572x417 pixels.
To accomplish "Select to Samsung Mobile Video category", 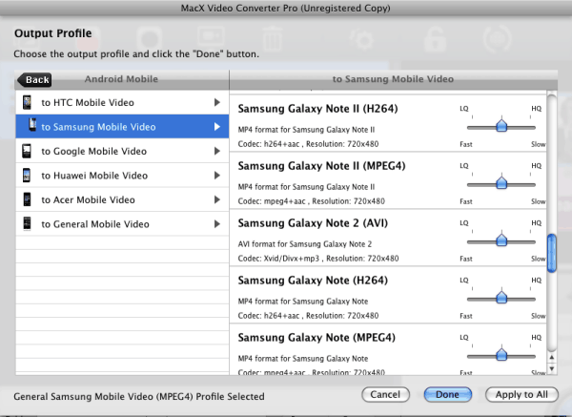I will point(122,127).
